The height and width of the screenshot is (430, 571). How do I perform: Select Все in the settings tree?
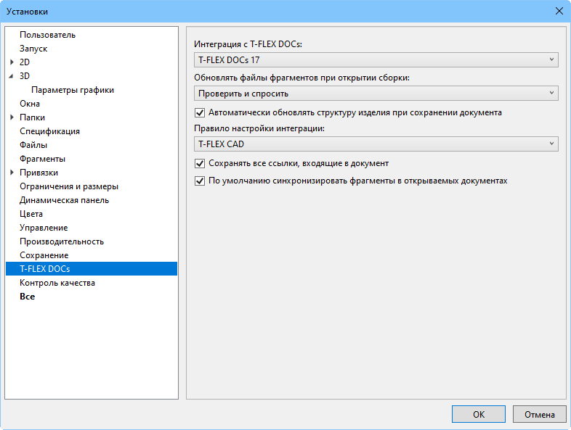[28, 297]
